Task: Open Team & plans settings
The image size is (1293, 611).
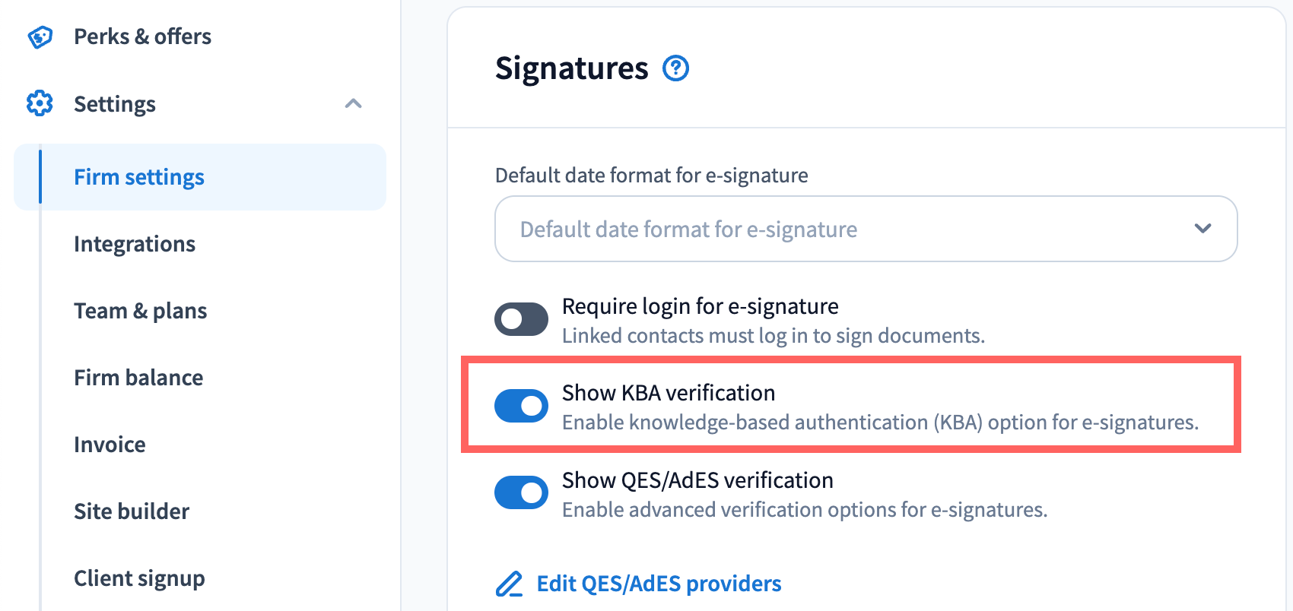Action: (x=140, y=311)
